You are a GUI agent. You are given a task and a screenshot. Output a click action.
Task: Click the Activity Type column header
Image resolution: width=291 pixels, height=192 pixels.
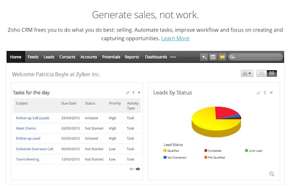click(x=133, y=106)
